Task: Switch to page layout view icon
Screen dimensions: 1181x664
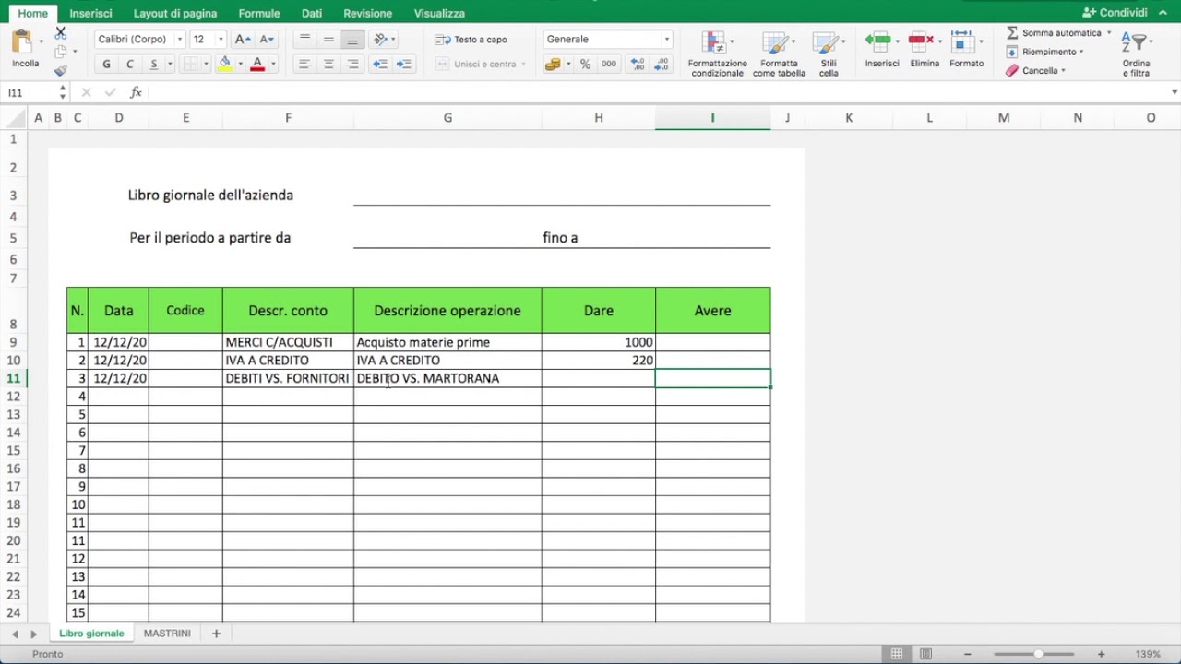Action: point(925,654)
